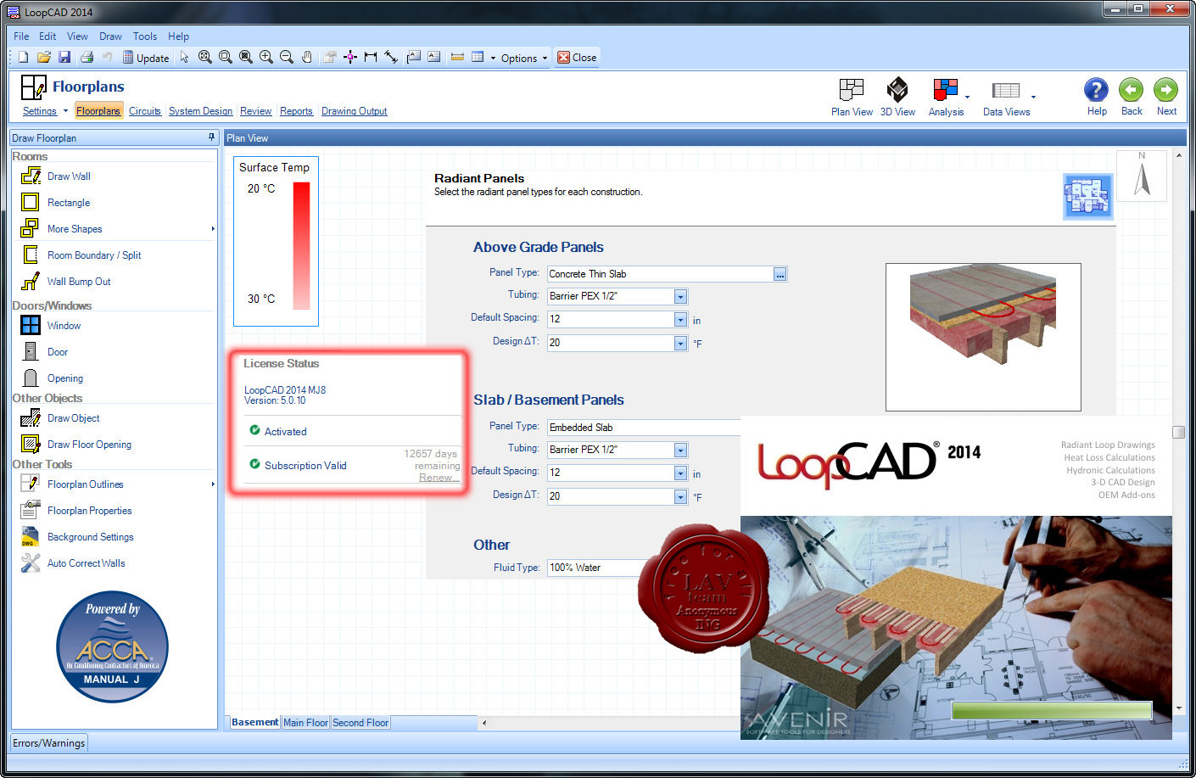Select the Door tool
The width and height of the screenshot is (1196, 778).
coord(57,352)
